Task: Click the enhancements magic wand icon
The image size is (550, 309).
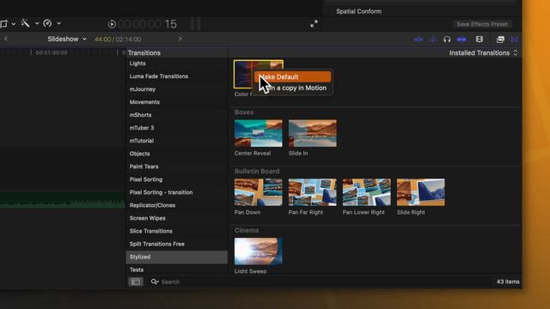Action: (25, 23)
